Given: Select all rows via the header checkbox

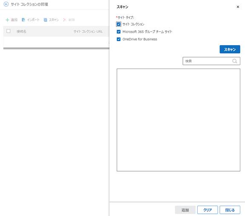Looking at the screenshot, I should coord(9,31).
